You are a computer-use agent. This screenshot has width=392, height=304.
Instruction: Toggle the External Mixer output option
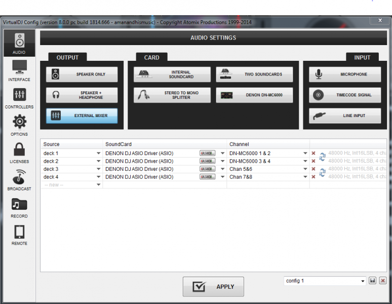[82, 116]
